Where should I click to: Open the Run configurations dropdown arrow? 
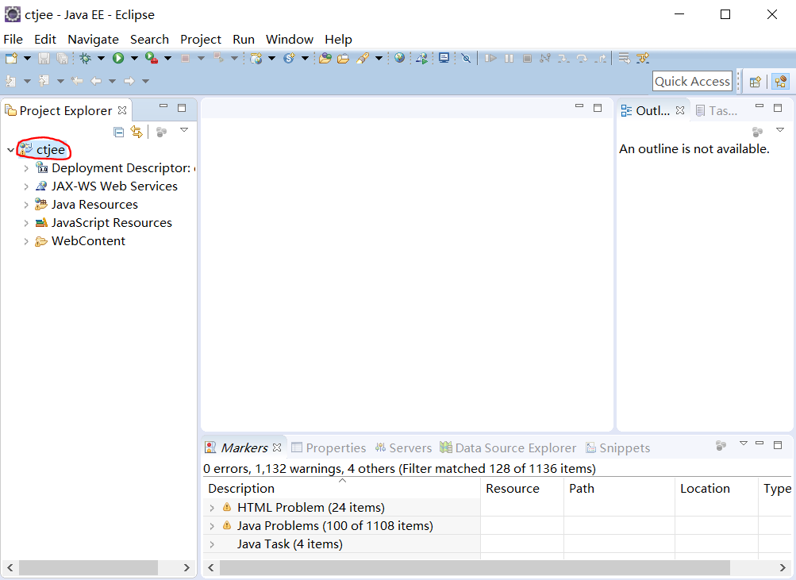coord(134,59)
